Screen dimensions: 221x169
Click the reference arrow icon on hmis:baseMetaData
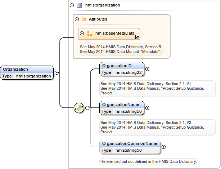pos(137,37)
